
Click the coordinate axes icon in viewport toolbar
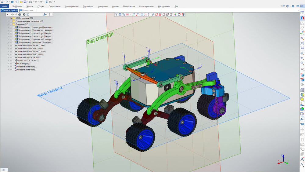[x=149, y=14]
